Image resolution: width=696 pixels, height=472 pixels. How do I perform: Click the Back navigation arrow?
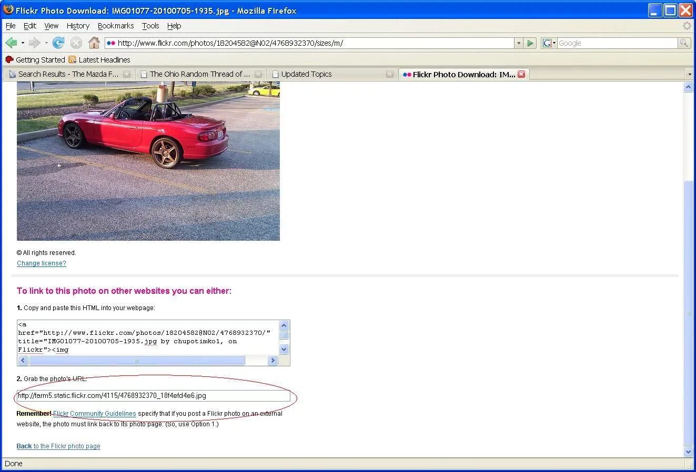[11, 43]
